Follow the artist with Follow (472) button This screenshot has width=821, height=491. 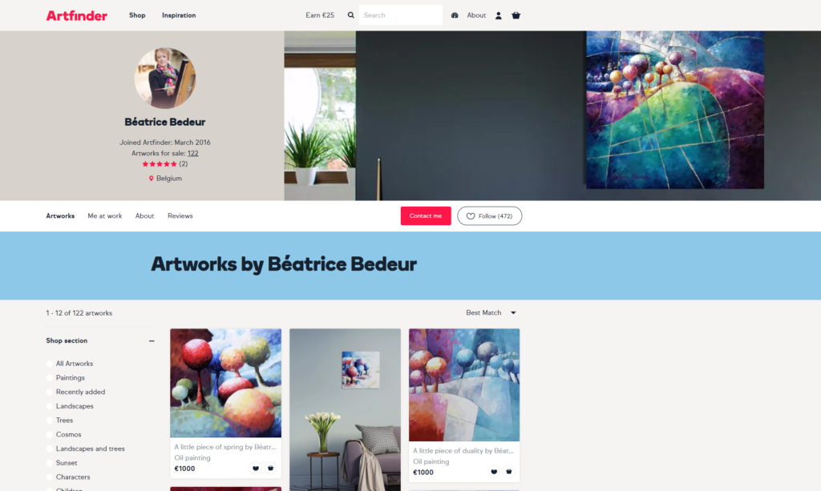coord(490,216)
